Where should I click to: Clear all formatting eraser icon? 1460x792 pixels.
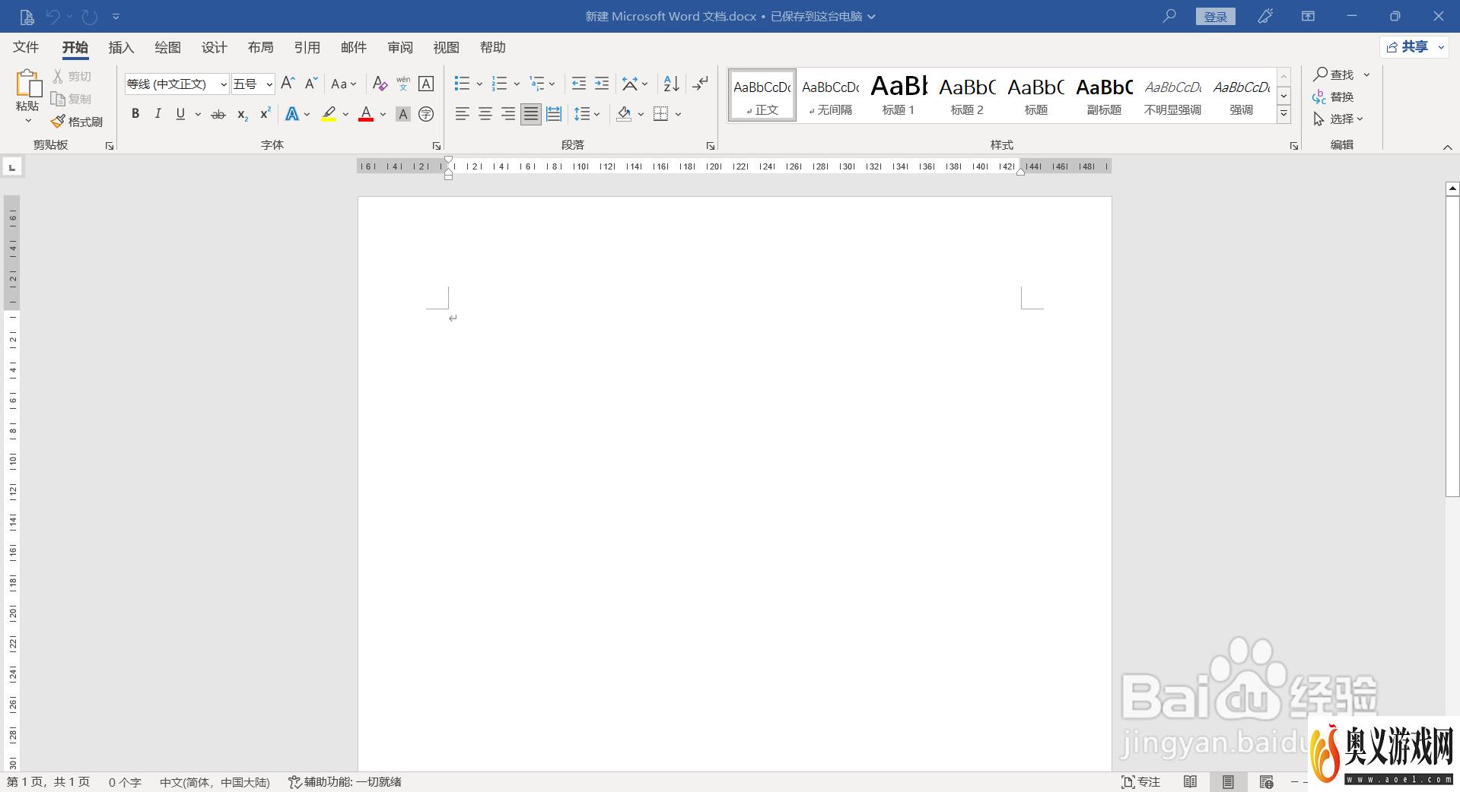(x=380, y=84)
